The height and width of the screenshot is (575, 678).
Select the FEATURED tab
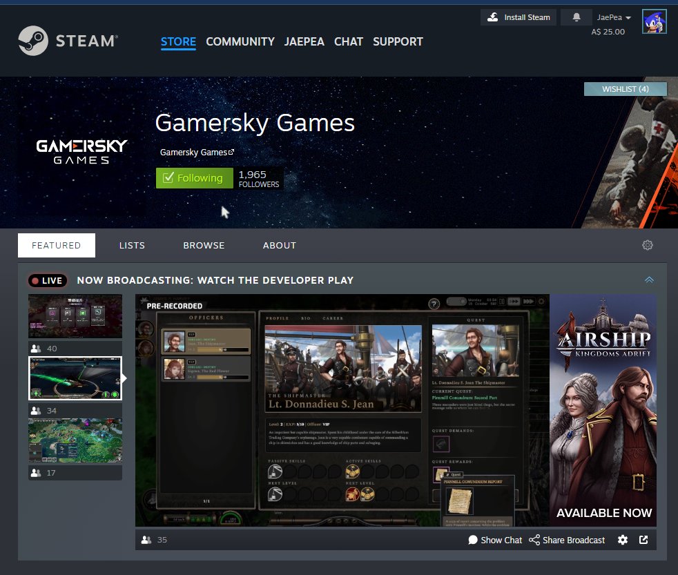pyautogui.click(x=56, y=245)
